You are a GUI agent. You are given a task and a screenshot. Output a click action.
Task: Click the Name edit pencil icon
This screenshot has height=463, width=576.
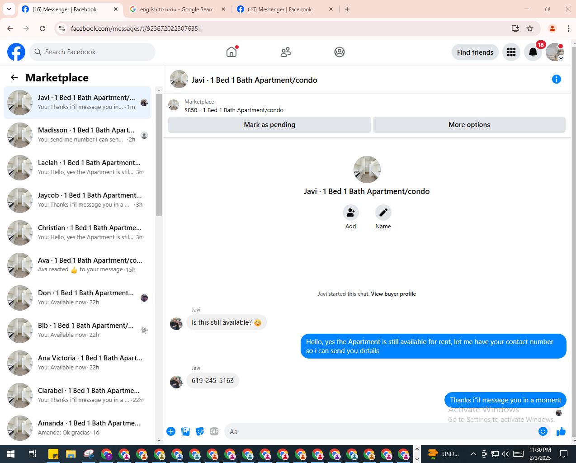383,213
